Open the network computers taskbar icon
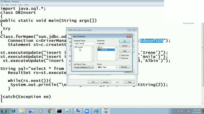 (96, 111)
